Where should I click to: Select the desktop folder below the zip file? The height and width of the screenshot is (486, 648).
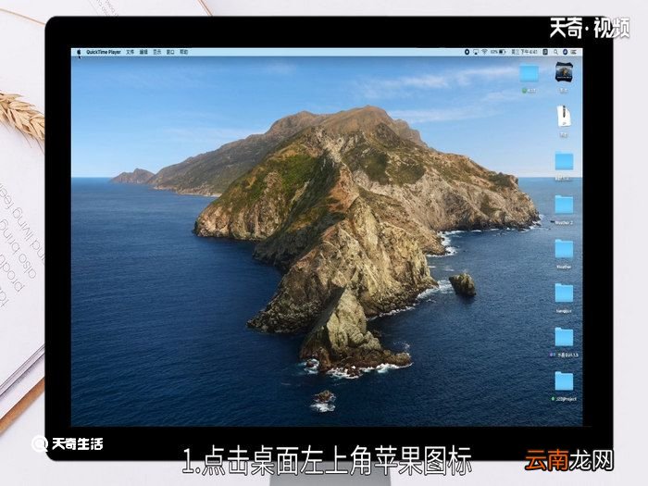click(564, 161)
